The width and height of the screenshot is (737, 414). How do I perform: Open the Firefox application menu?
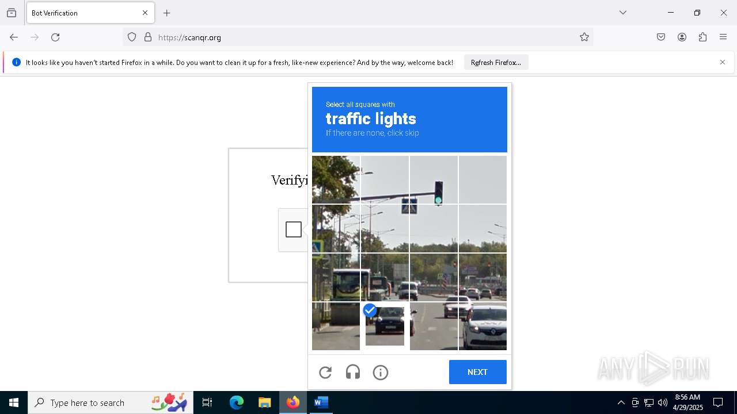pos(723,37)
